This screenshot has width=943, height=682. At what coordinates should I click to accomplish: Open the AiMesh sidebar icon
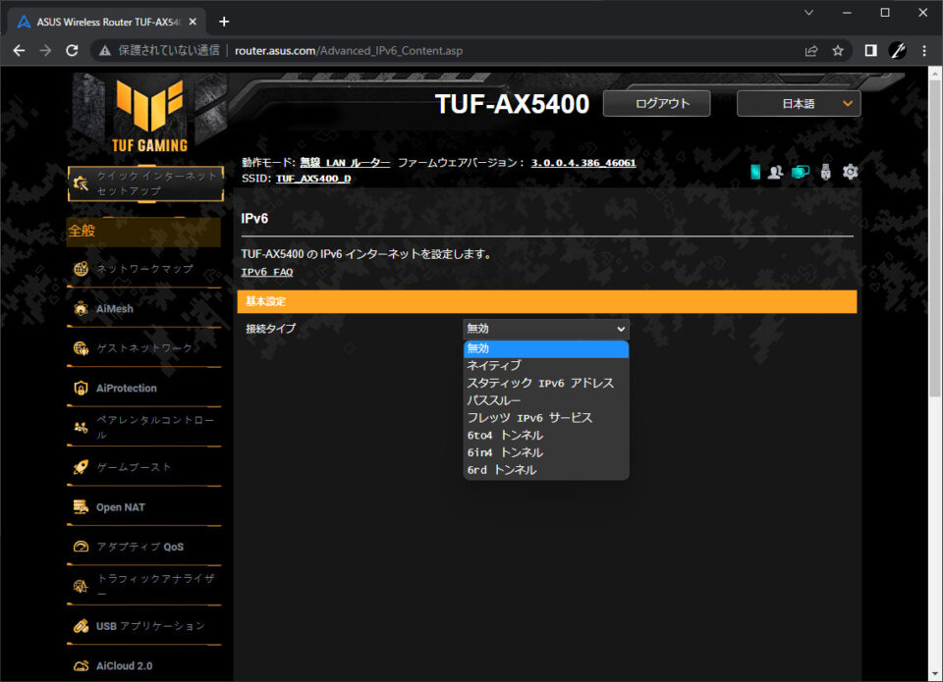pos(81,309)
